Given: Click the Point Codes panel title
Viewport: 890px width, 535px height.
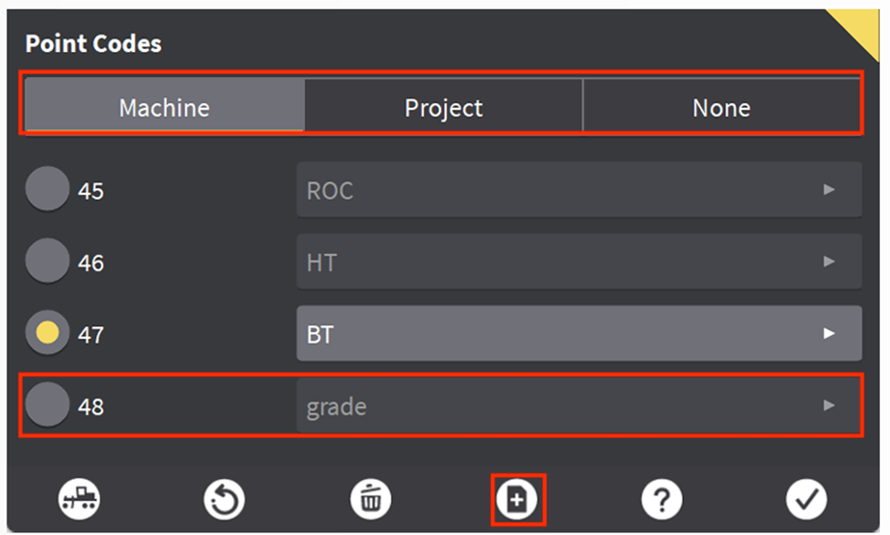Looking at the screenshot, I should 93,44.
